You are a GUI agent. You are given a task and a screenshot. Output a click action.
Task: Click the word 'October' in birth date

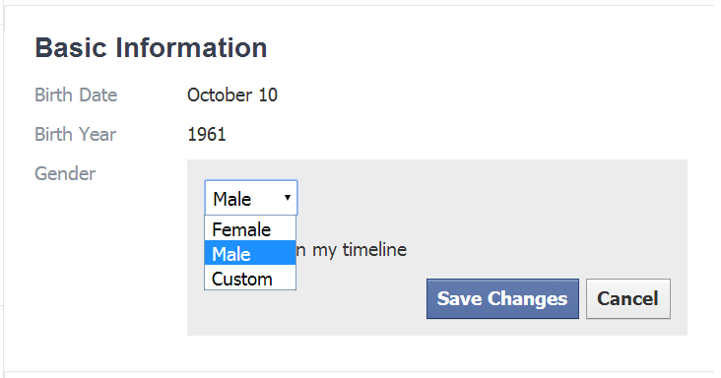pos(220,95)
